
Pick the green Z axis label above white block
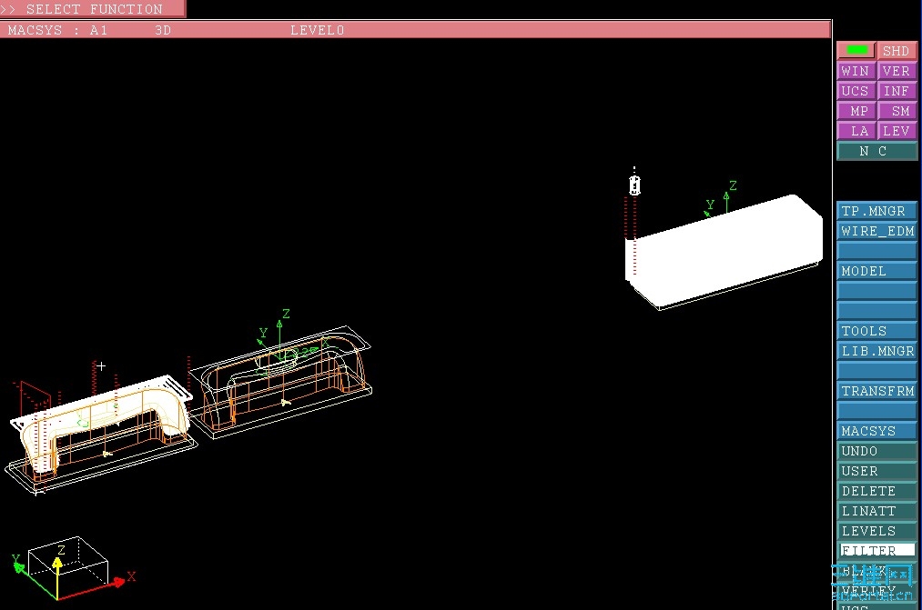[x=733, y=185]
